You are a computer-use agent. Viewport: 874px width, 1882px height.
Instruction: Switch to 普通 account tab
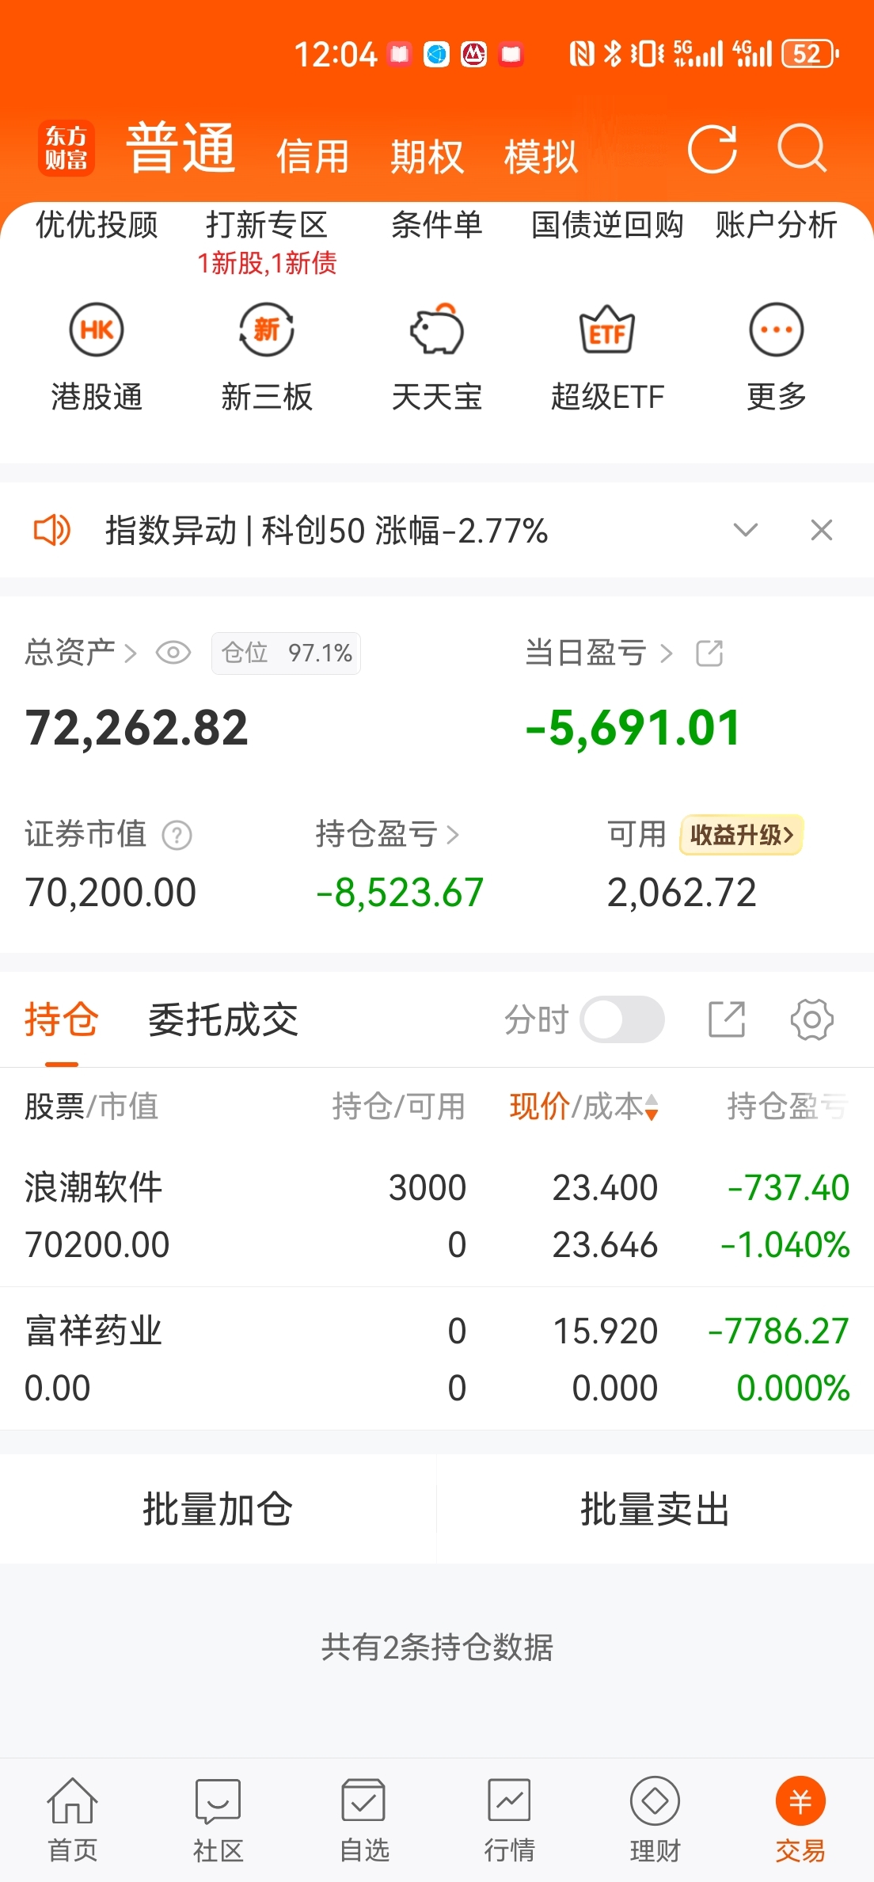coord(181,148)
